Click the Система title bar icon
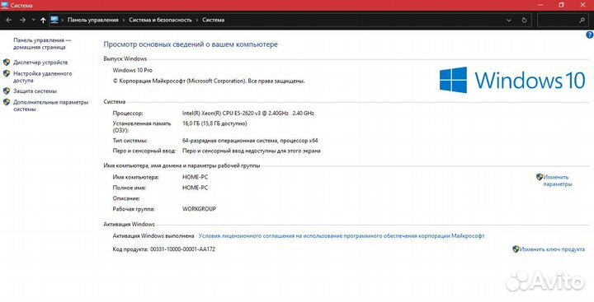The width and height of the screenshot is (594, 302). click(5, 5)
